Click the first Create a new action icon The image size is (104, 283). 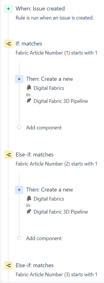click(x=19, y=79)
